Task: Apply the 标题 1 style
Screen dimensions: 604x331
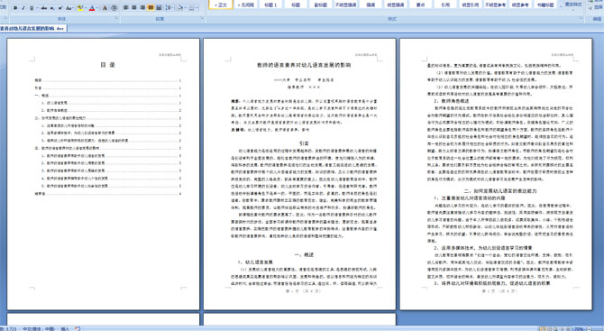Action: 270,5
